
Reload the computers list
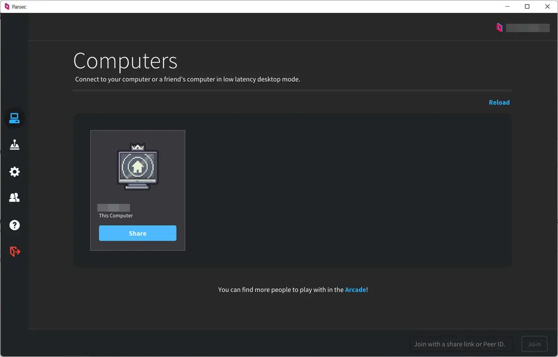point(499,102)
